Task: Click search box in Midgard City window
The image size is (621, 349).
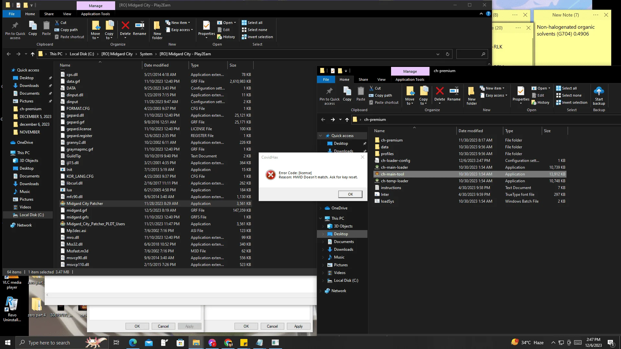Action: click(x=472, y=54)
